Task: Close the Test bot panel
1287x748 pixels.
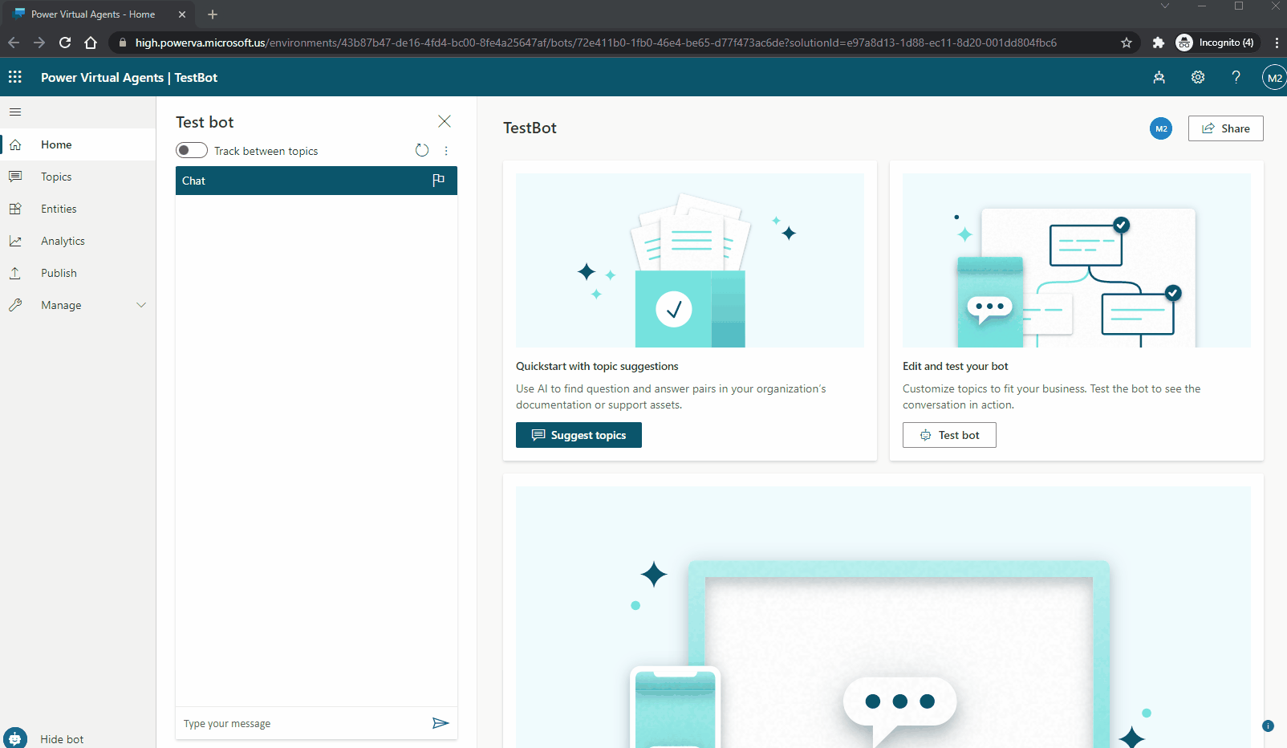Action: [x=445, y=121]
